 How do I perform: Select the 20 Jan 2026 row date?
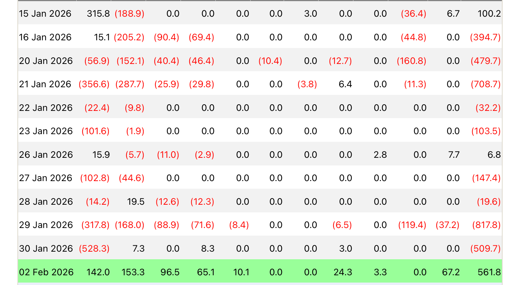click(x=46, y=61)
